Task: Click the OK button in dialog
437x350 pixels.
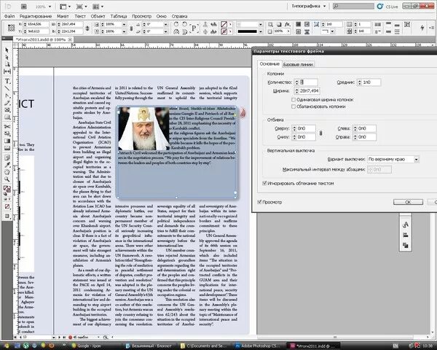Action: 408,202
